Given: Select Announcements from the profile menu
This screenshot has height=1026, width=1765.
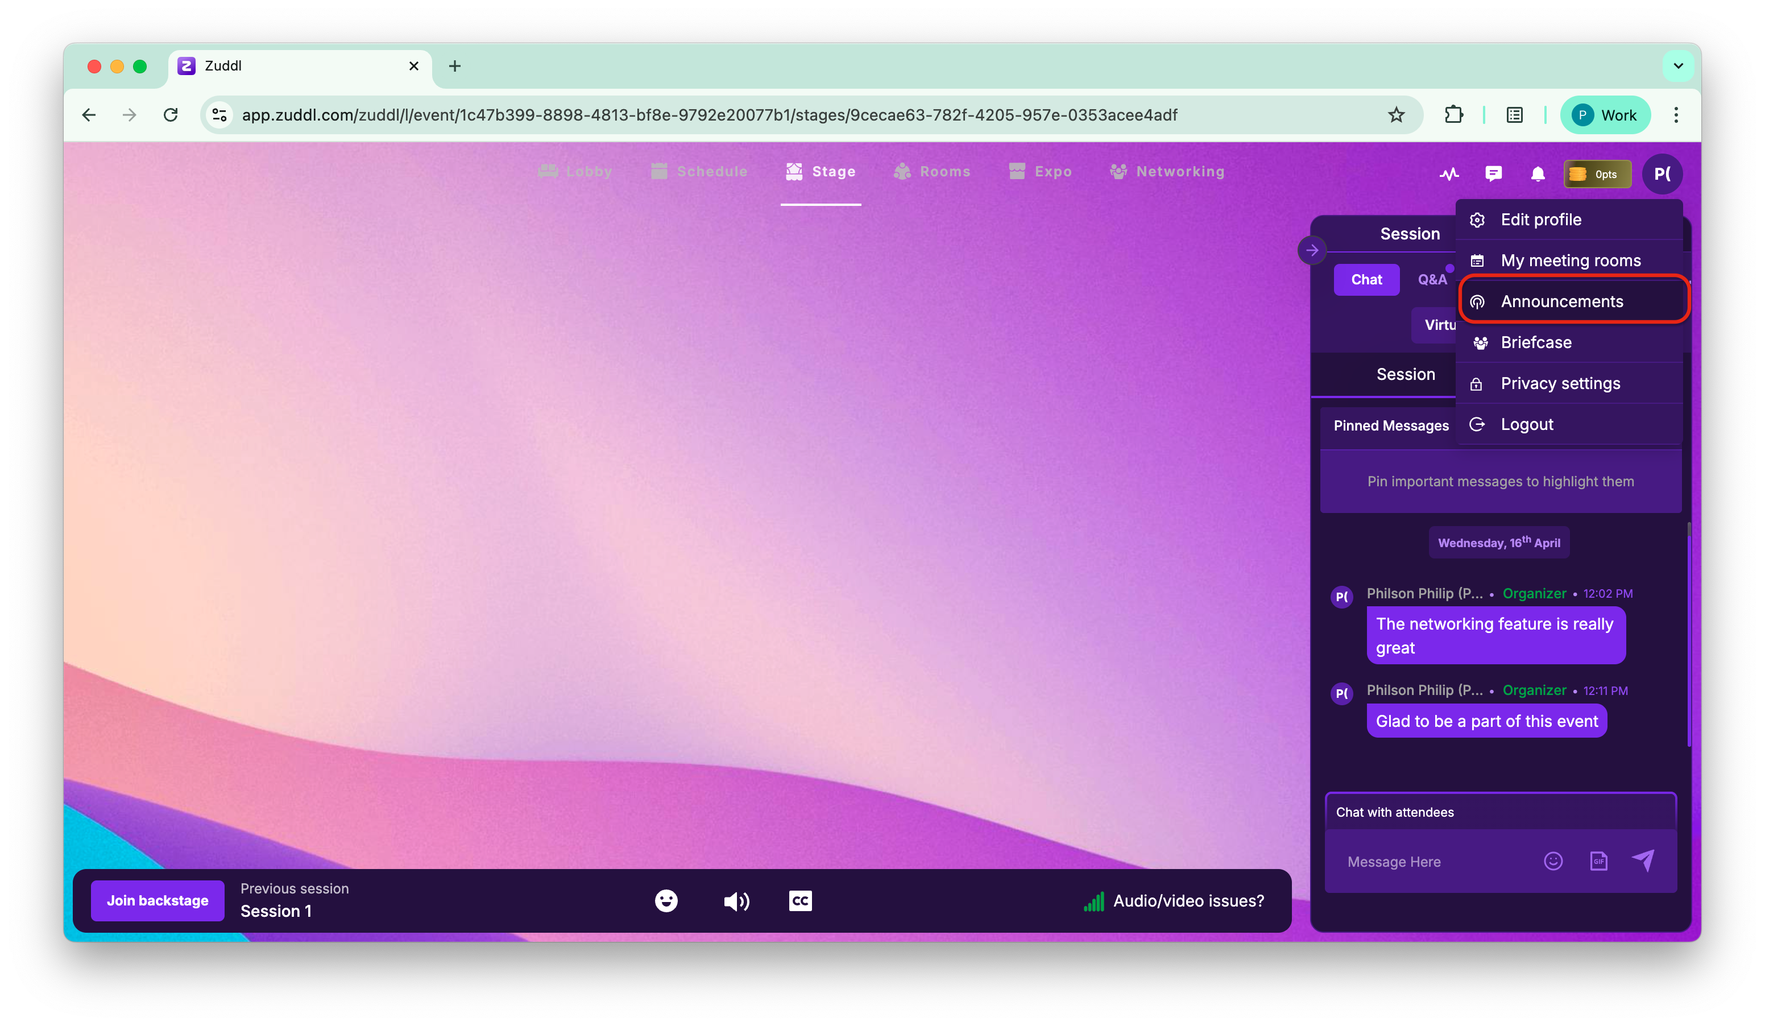Looking at the screenshot, I should [1561, 301].
